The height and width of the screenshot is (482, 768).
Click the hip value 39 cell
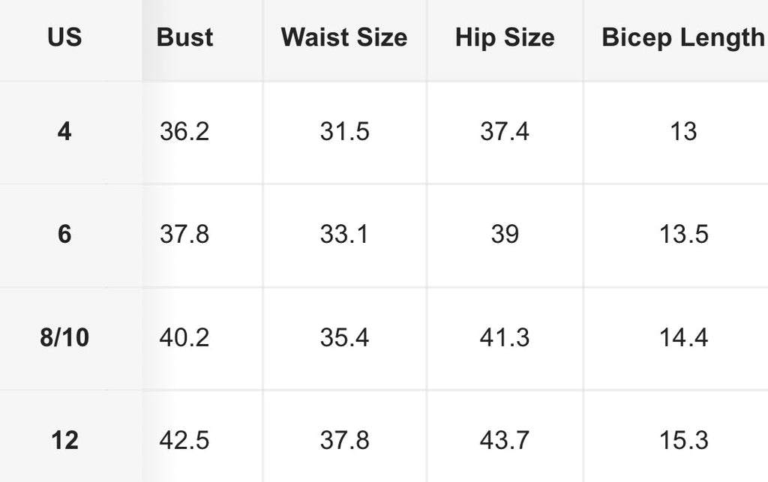pyautogui.click(x=505, y=234)
